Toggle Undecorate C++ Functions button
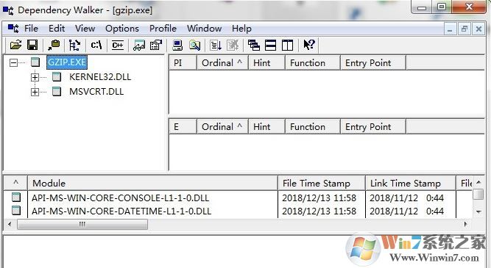This screenshot has height=268, width=491. click(118, 46)
